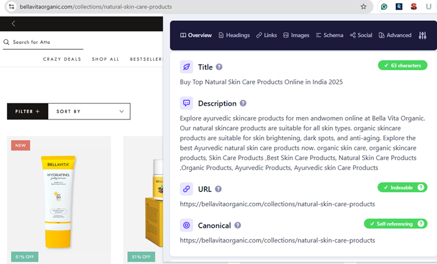This screenshot has height=264, width=437.
Task: Open the Links tab
Action: pos(266,36)
